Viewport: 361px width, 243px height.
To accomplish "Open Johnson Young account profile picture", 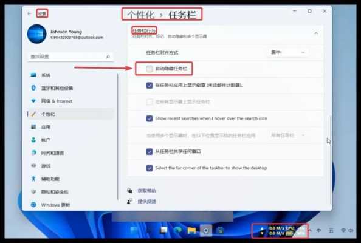I will 37,34.
